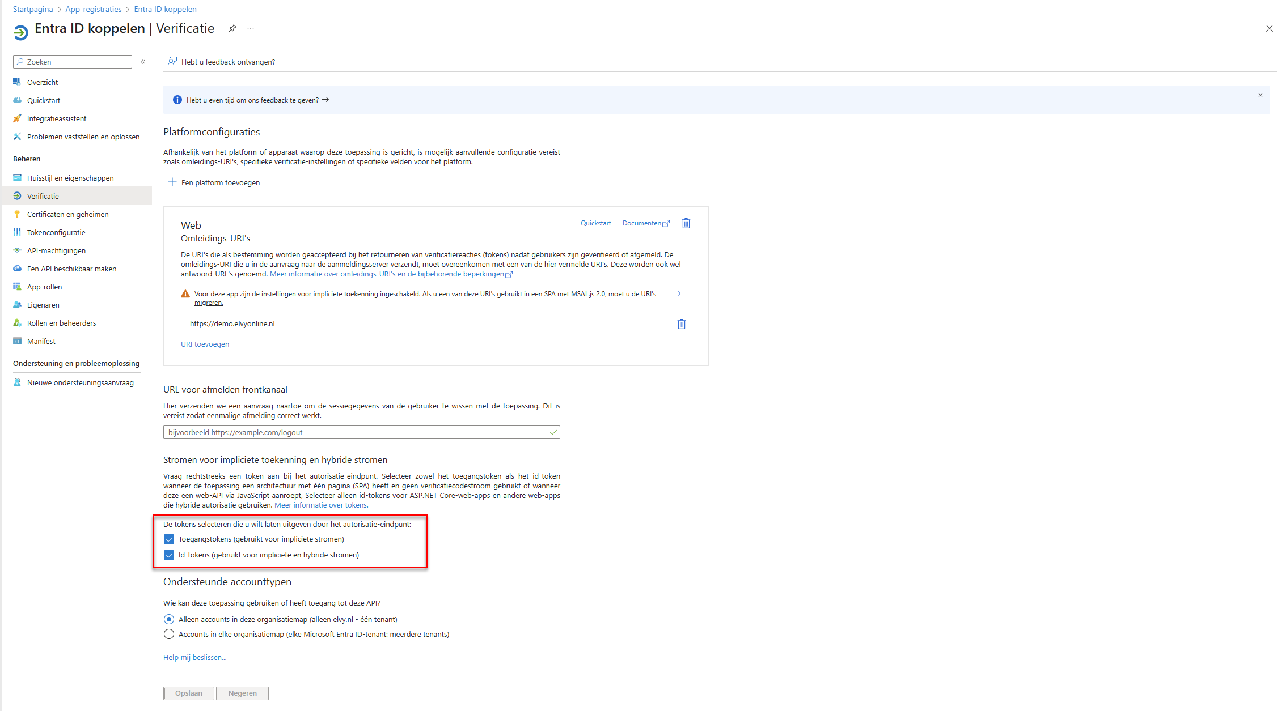Dismiss the feedback info banner

(1260, 95)
